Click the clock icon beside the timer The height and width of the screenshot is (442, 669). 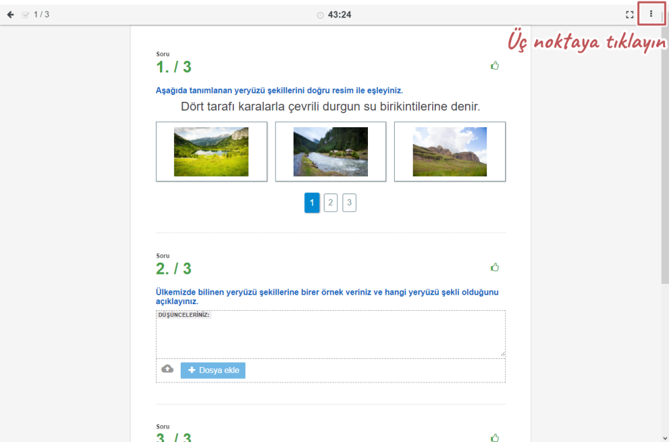tap(320, 15)
